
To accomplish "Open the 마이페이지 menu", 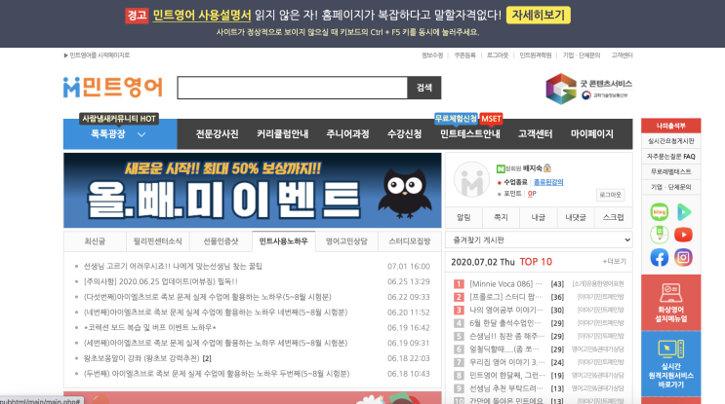I will click(592, 134).
